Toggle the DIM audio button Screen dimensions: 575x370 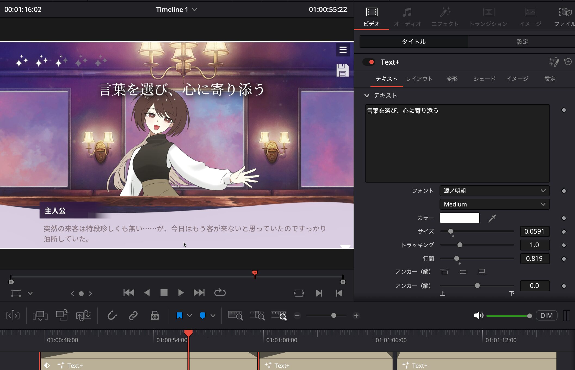tap(546, 316)
